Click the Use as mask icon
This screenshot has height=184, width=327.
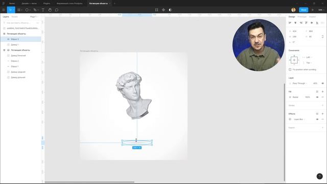(170, 10)
